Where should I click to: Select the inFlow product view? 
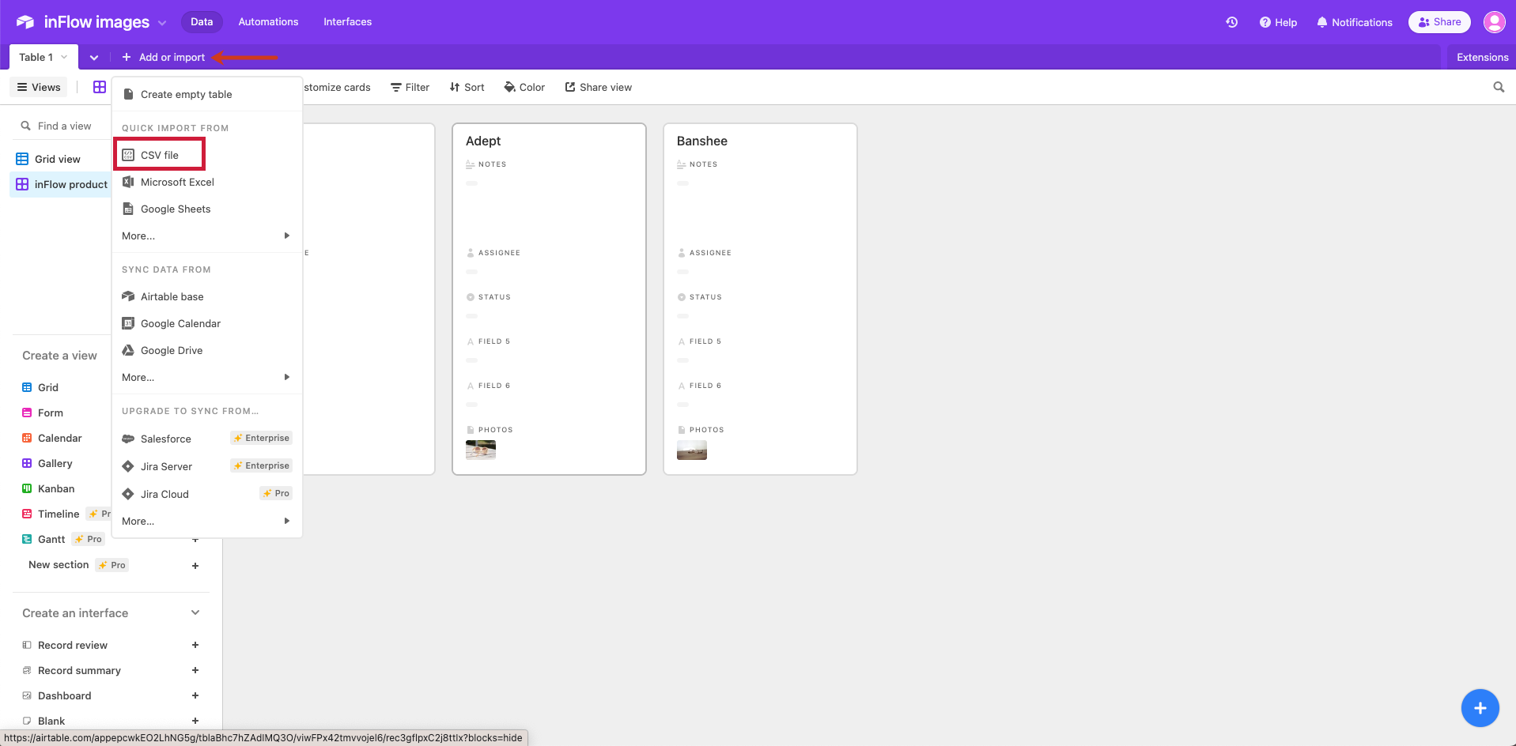(60, 184)
